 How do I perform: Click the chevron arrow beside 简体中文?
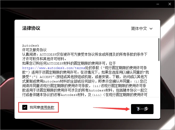pos(151,28)
